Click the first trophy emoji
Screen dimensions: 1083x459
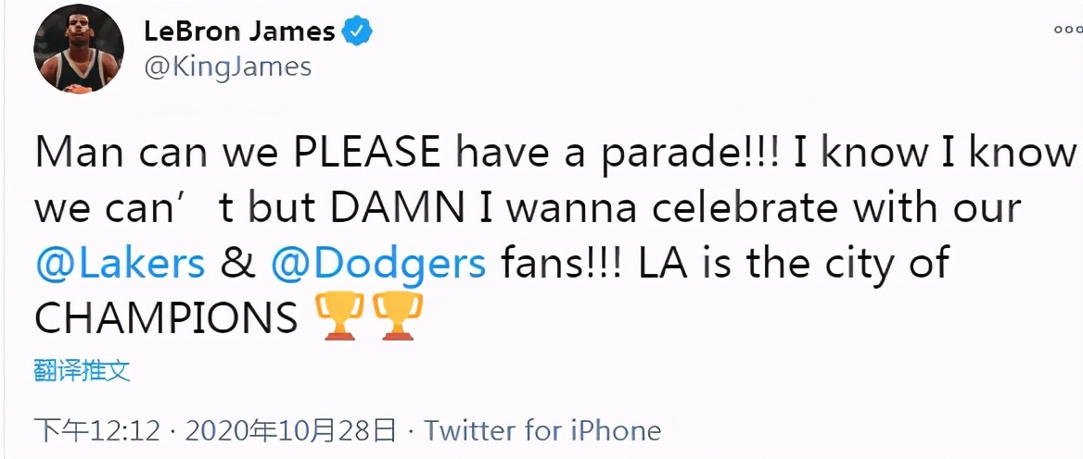(339, 316)
